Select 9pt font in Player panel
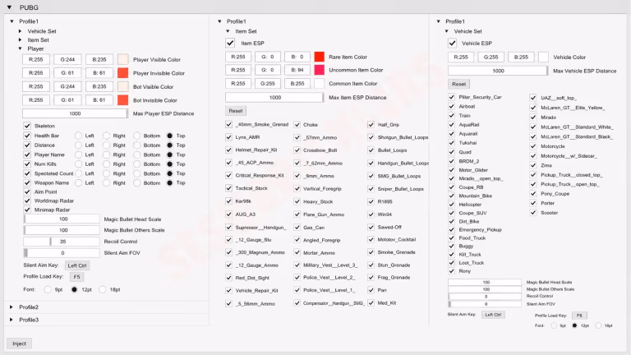The width and height of the screenshot is (631, 355). (x=48, y=289)
